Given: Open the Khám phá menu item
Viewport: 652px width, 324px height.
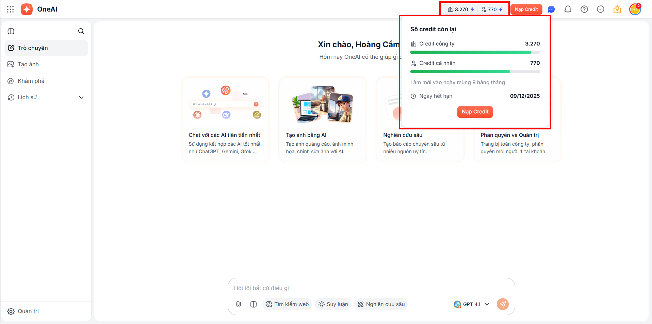Looking at the screenshot, I should 46,81.
